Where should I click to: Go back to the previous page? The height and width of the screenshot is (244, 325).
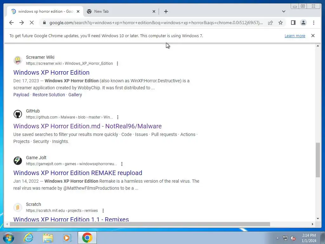pyautogui.click(x=11, y=23)
